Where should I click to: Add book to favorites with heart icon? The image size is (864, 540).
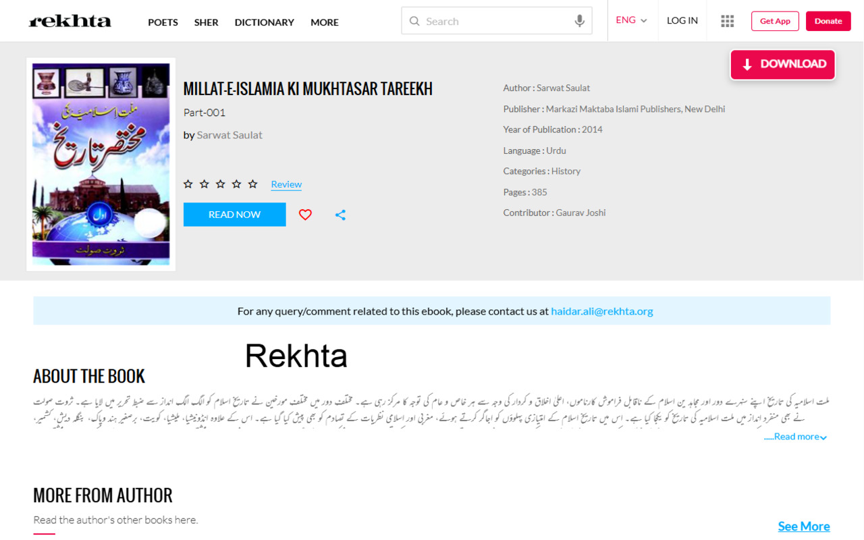305,215
